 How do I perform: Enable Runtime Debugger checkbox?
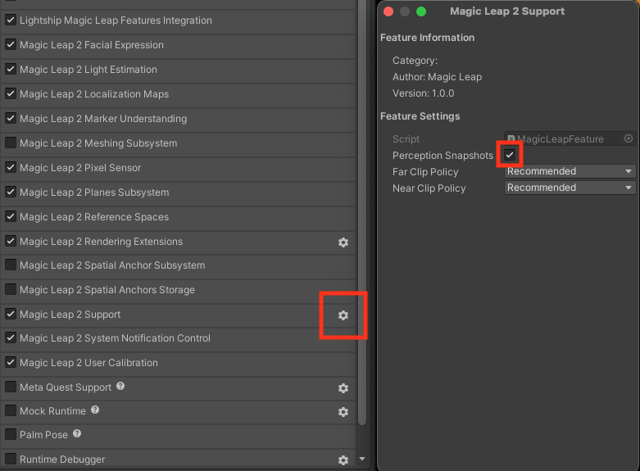pyautogui.click(x=11, y=459)
